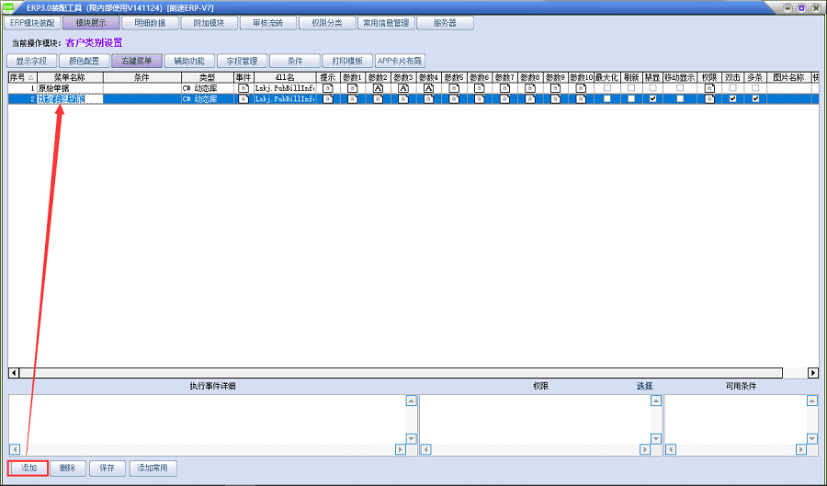Enable the 最大化 checkbox in row 1

[x=606, y=88]
